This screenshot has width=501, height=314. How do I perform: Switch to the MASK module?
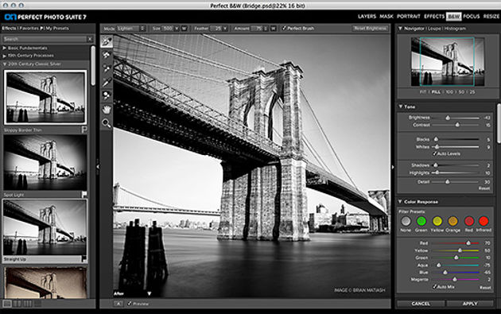point(386,16)
